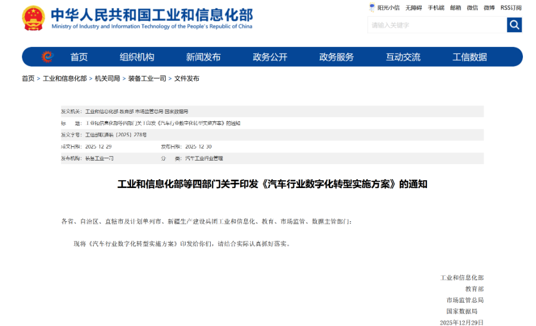
Task: Select 政务服务 in the navigation bar
Action: pos(336,57)
